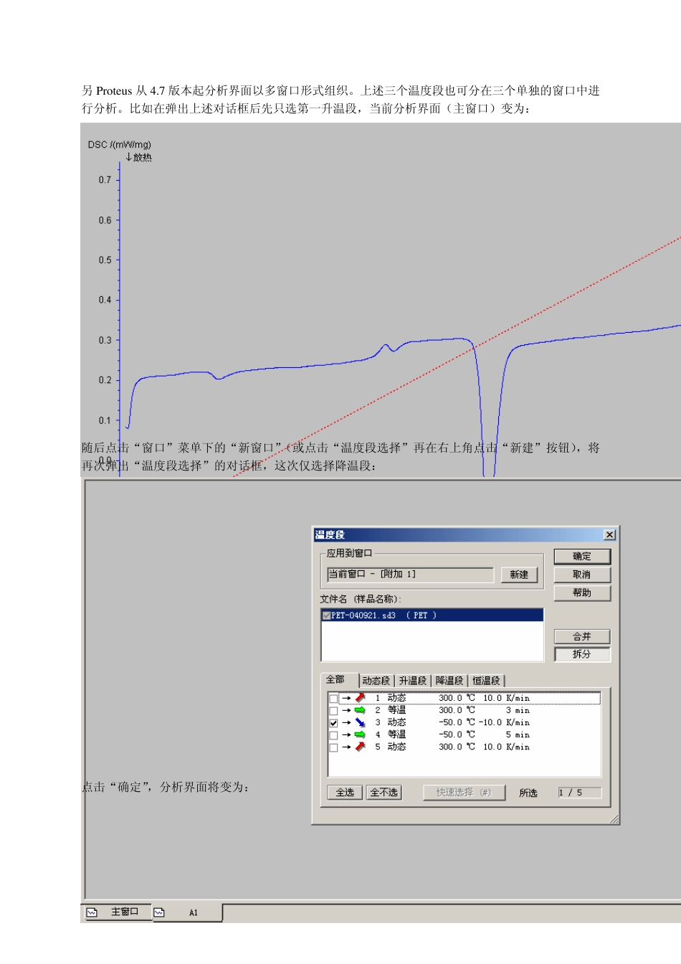The image size is (681, 964).
Task: Switch to the 升温段 tab
Action: point(413,681)
